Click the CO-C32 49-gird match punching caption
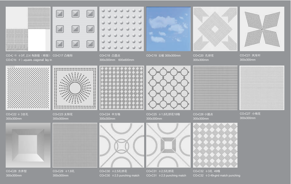The image size is (291, 184). pyautogui.click(x=216, y=176)
